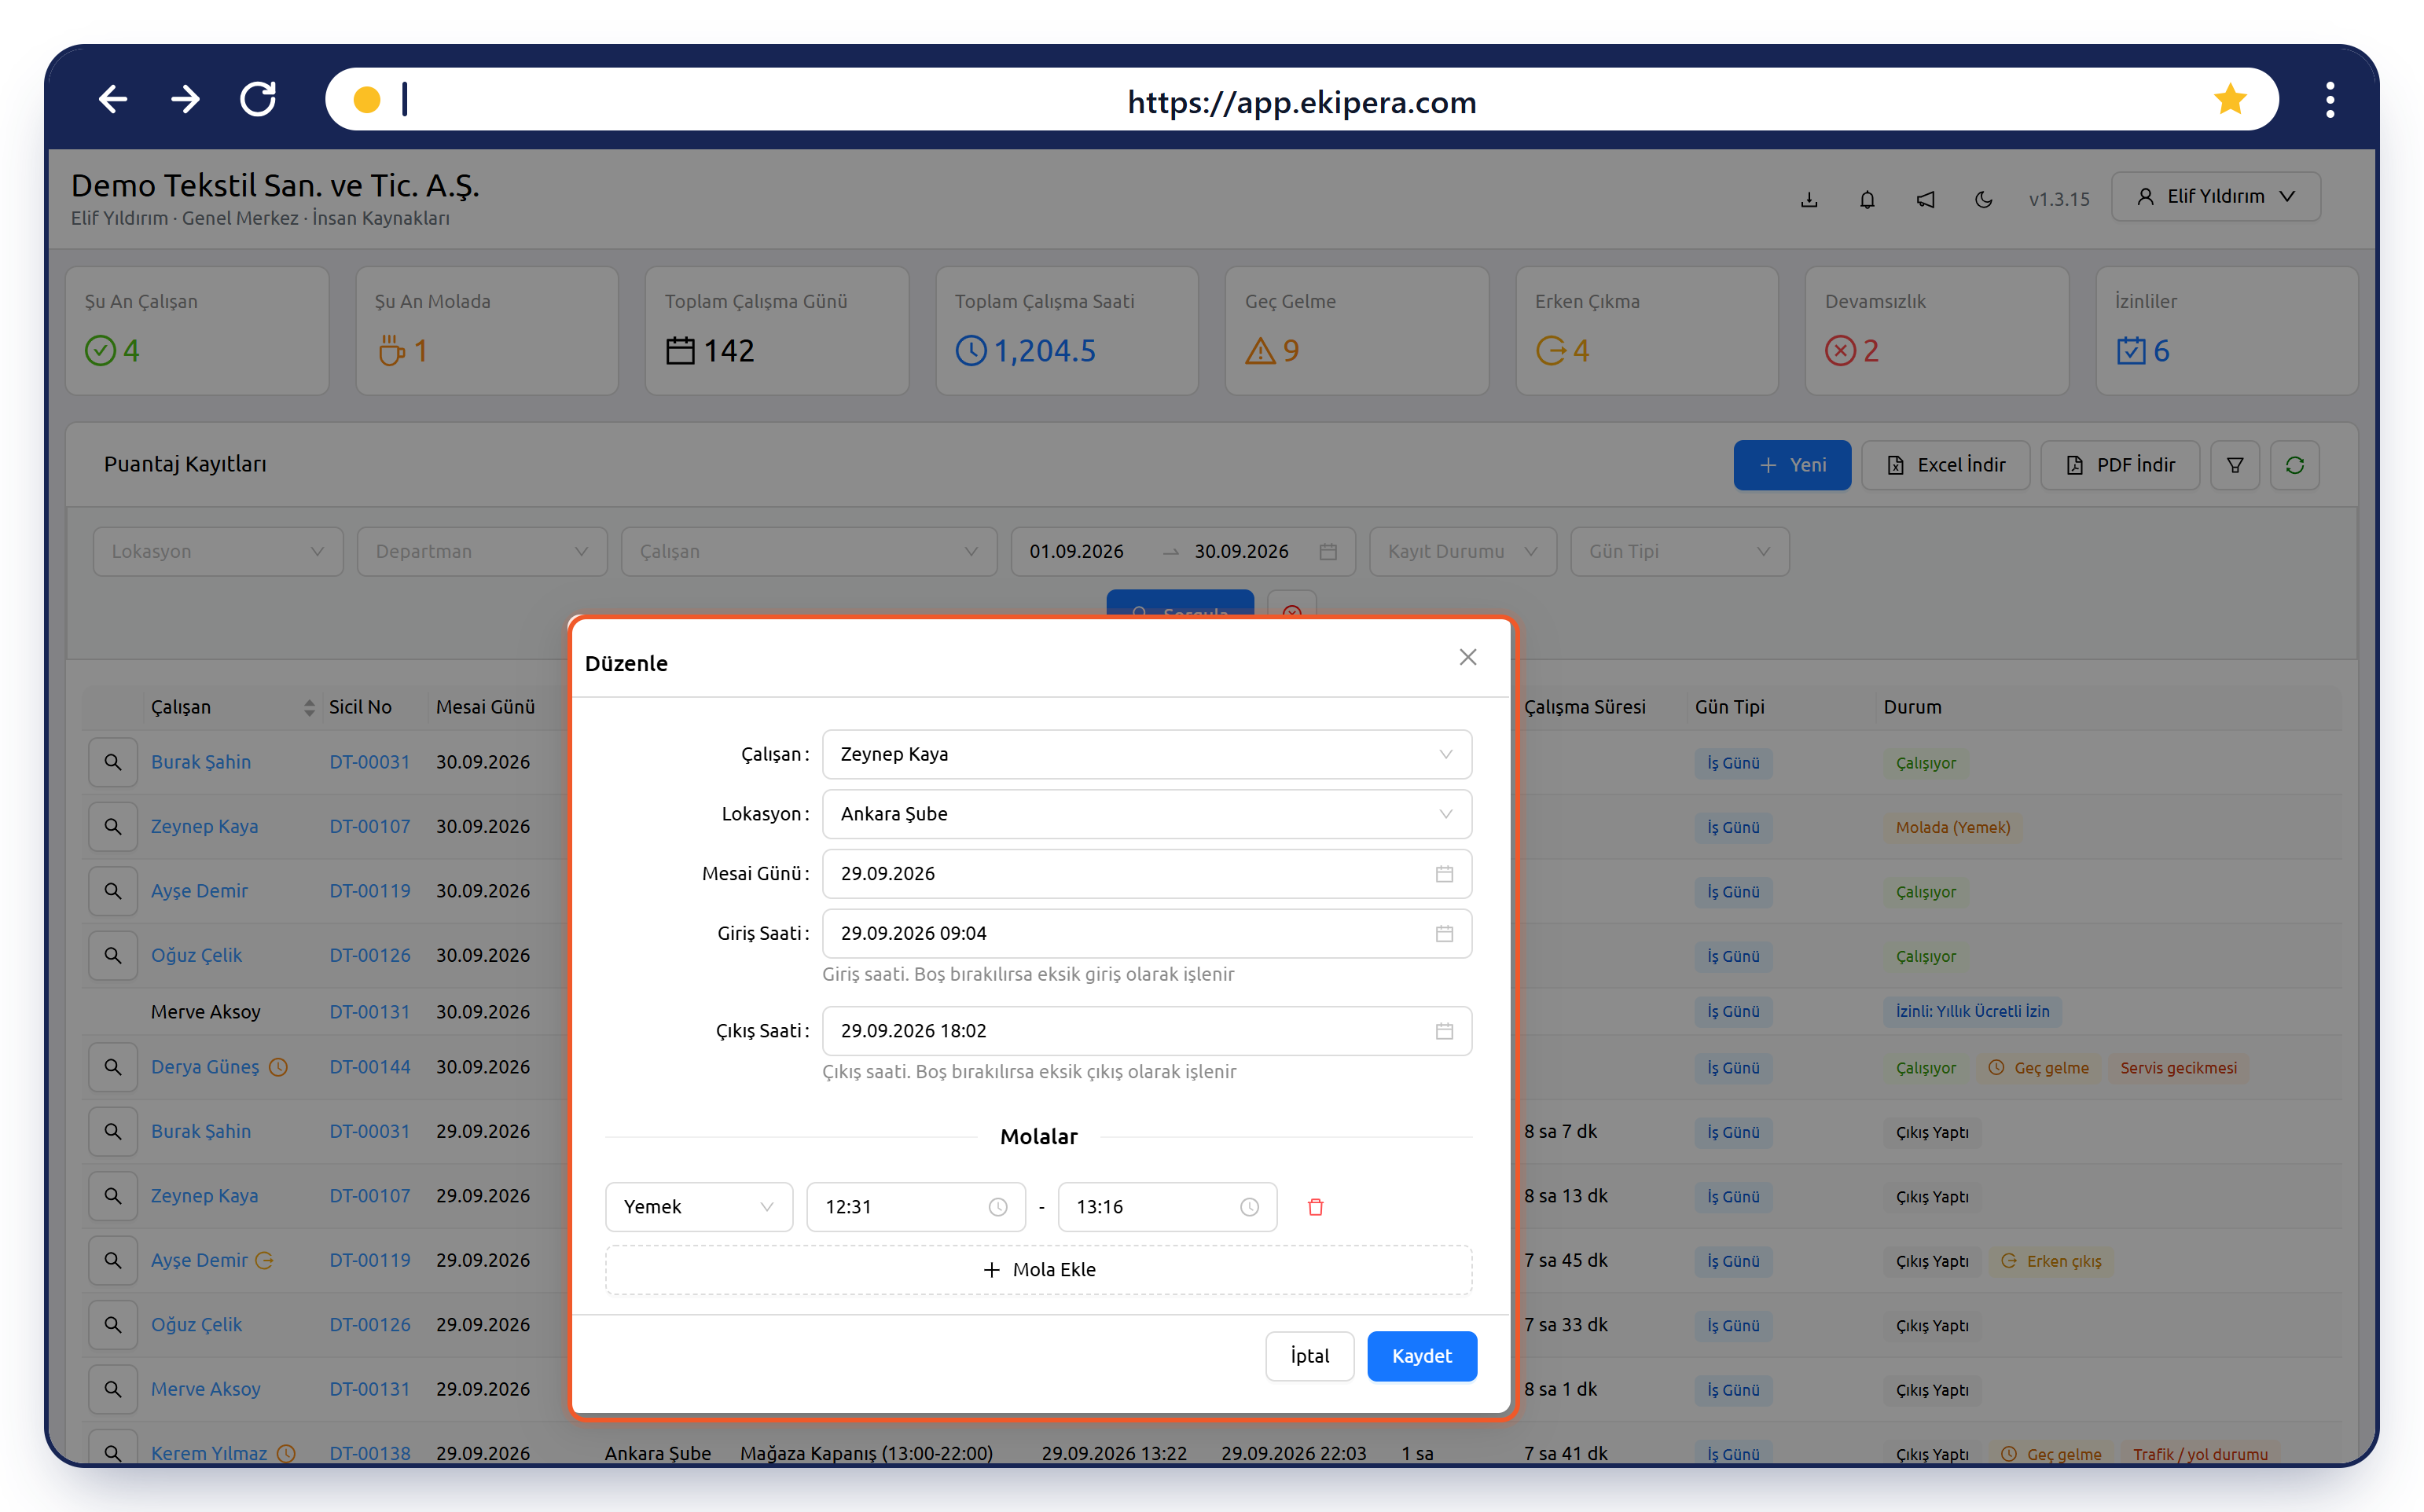Click the İptal button
The image size is (2424, 1512).
tap(1309, 1356)
